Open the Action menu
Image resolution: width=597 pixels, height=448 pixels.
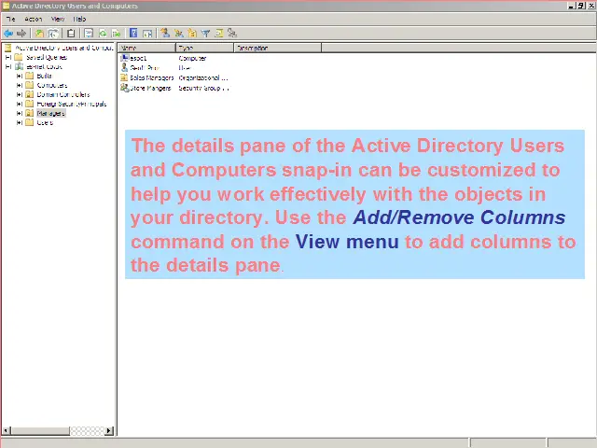[34, 19]
